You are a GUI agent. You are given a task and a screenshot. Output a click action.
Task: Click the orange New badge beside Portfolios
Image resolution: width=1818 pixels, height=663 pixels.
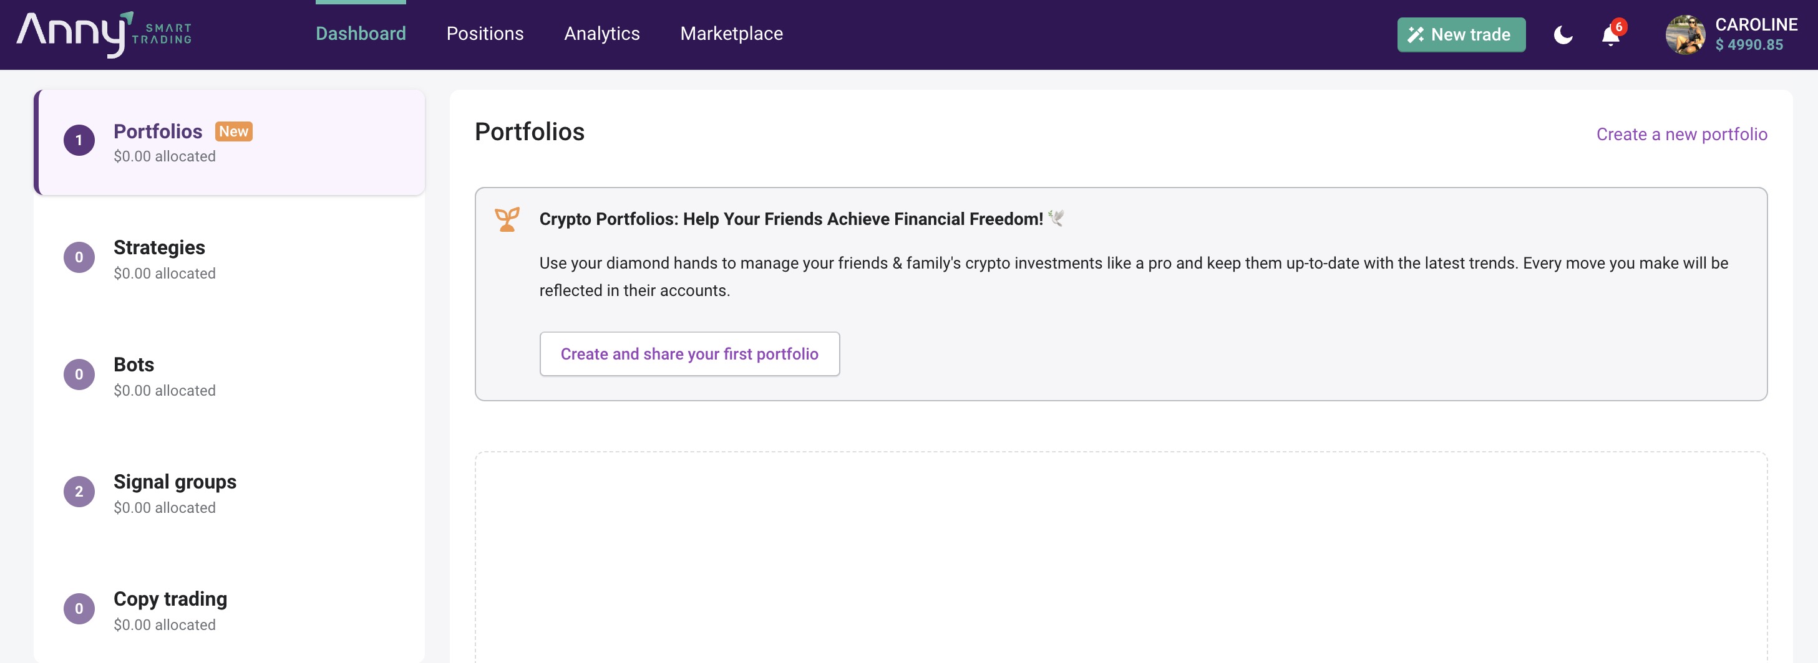pos(233,131)
